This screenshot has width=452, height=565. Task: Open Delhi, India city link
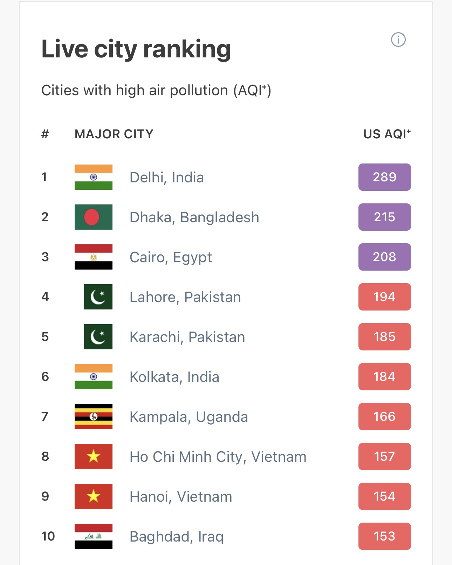point(166,177)
